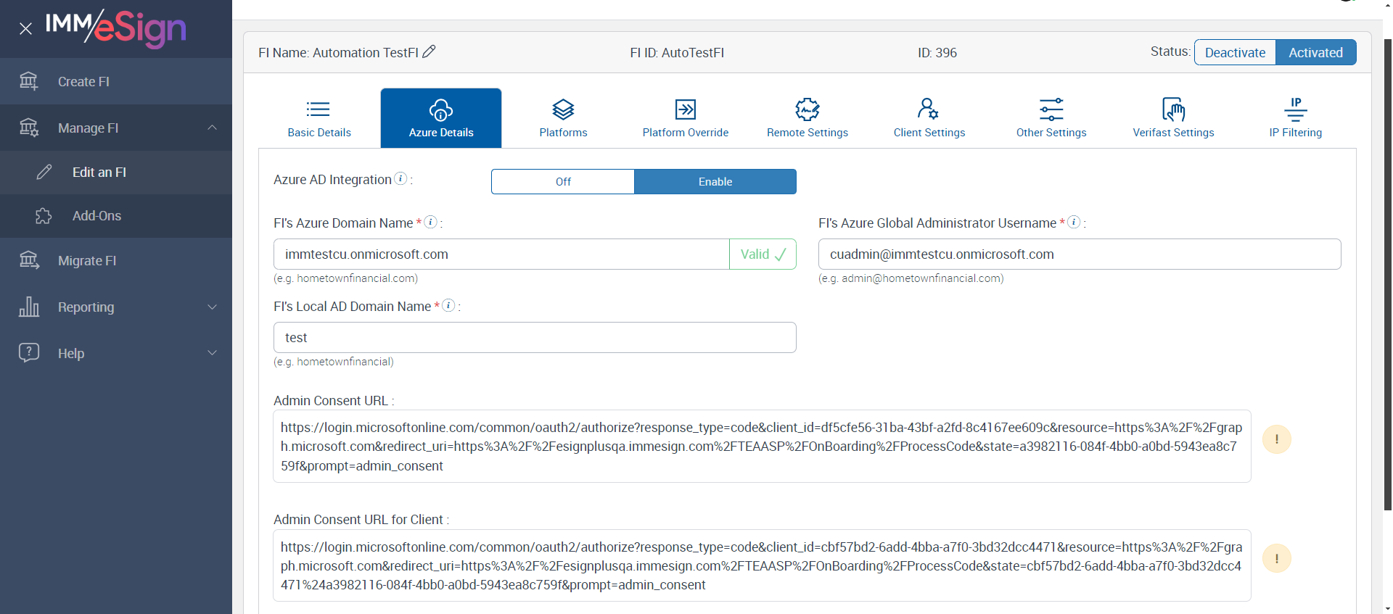
Task: Click the Valid domain check button
Action: click(763, 254)
